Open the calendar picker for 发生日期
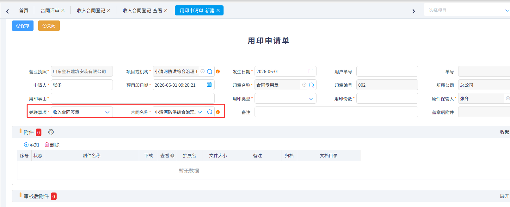The height and width of the screenshot is (207, 510). tap(311, 71)
